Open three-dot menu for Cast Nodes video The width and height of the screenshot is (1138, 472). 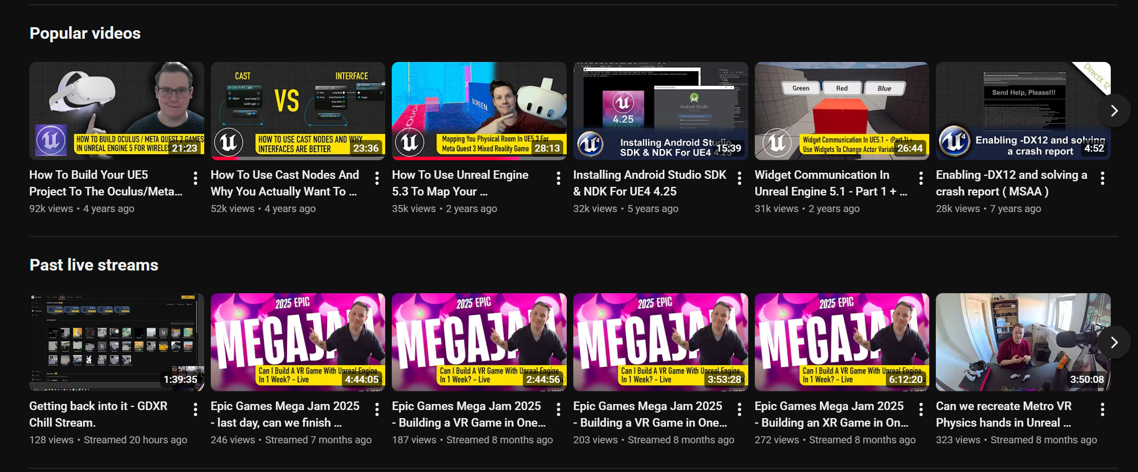(x=377, y=178)
